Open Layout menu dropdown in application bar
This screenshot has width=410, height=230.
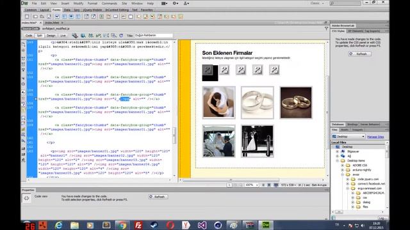(x=165, y=3)
